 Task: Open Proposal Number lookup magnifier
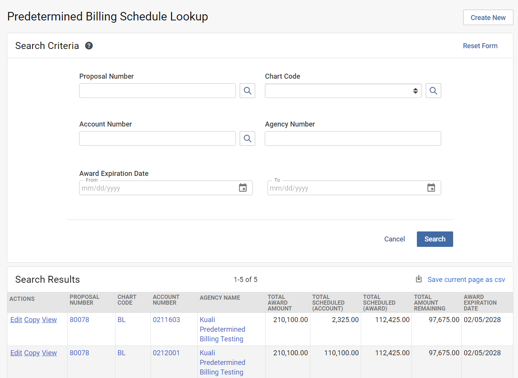click(247, 91)
